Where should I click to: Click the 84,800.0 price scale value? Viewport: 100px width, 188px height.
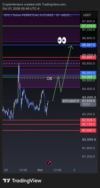88,80
